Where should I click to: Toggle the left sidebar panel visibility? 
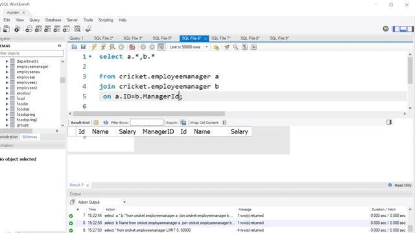(x=396, y=29)
